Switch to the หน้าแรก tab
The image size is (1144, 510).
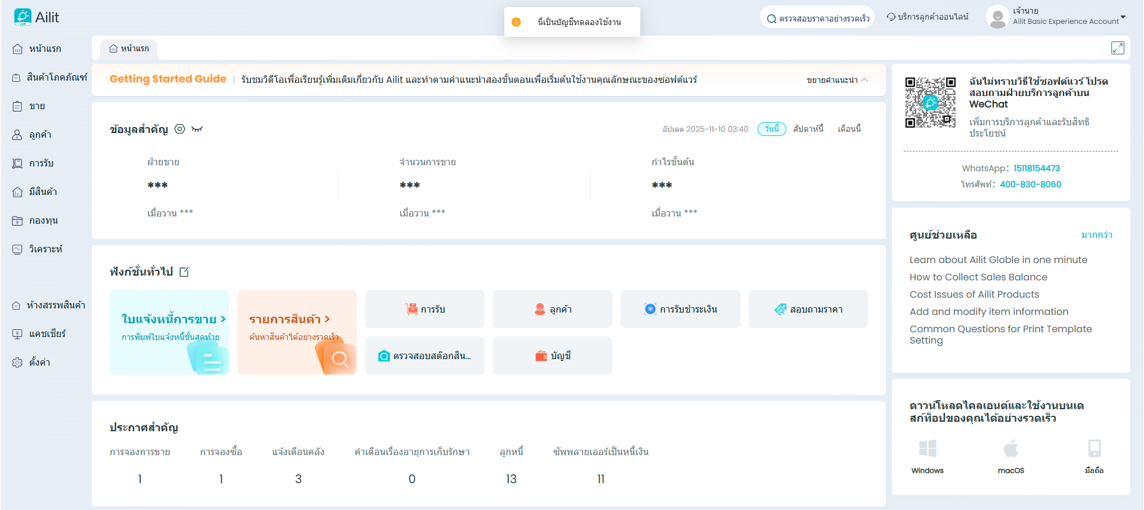(x=129, y=48)
